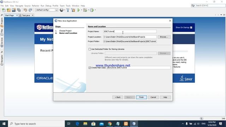Open the editor tabs list dropdown
Screen dimensions: 226x127
(221, 15)
